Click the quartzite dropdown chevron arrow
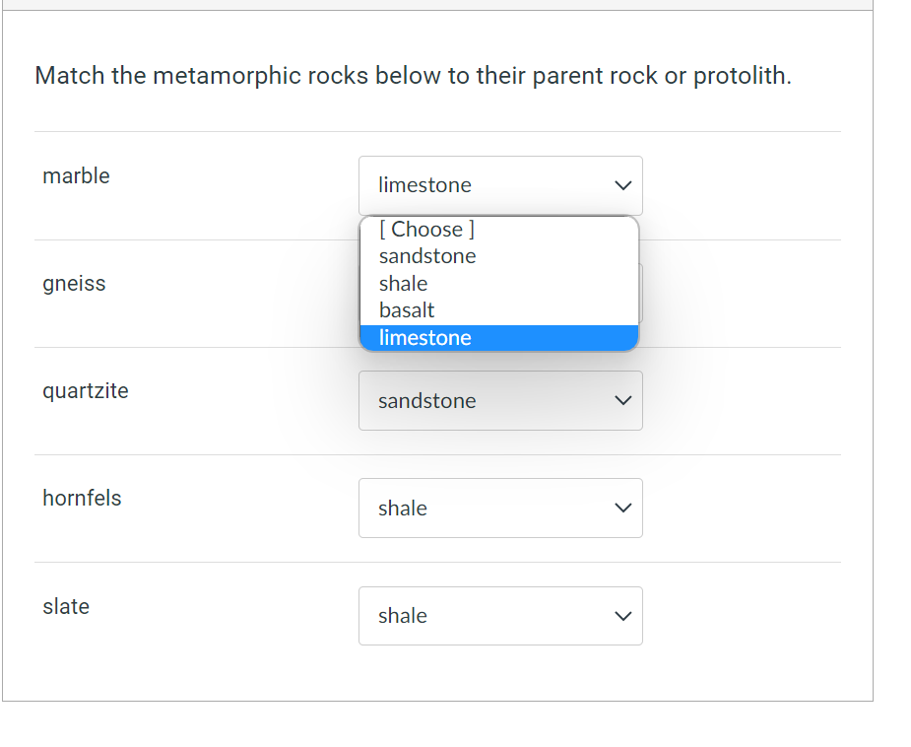 pyautogui.click(x=621, y=400)
